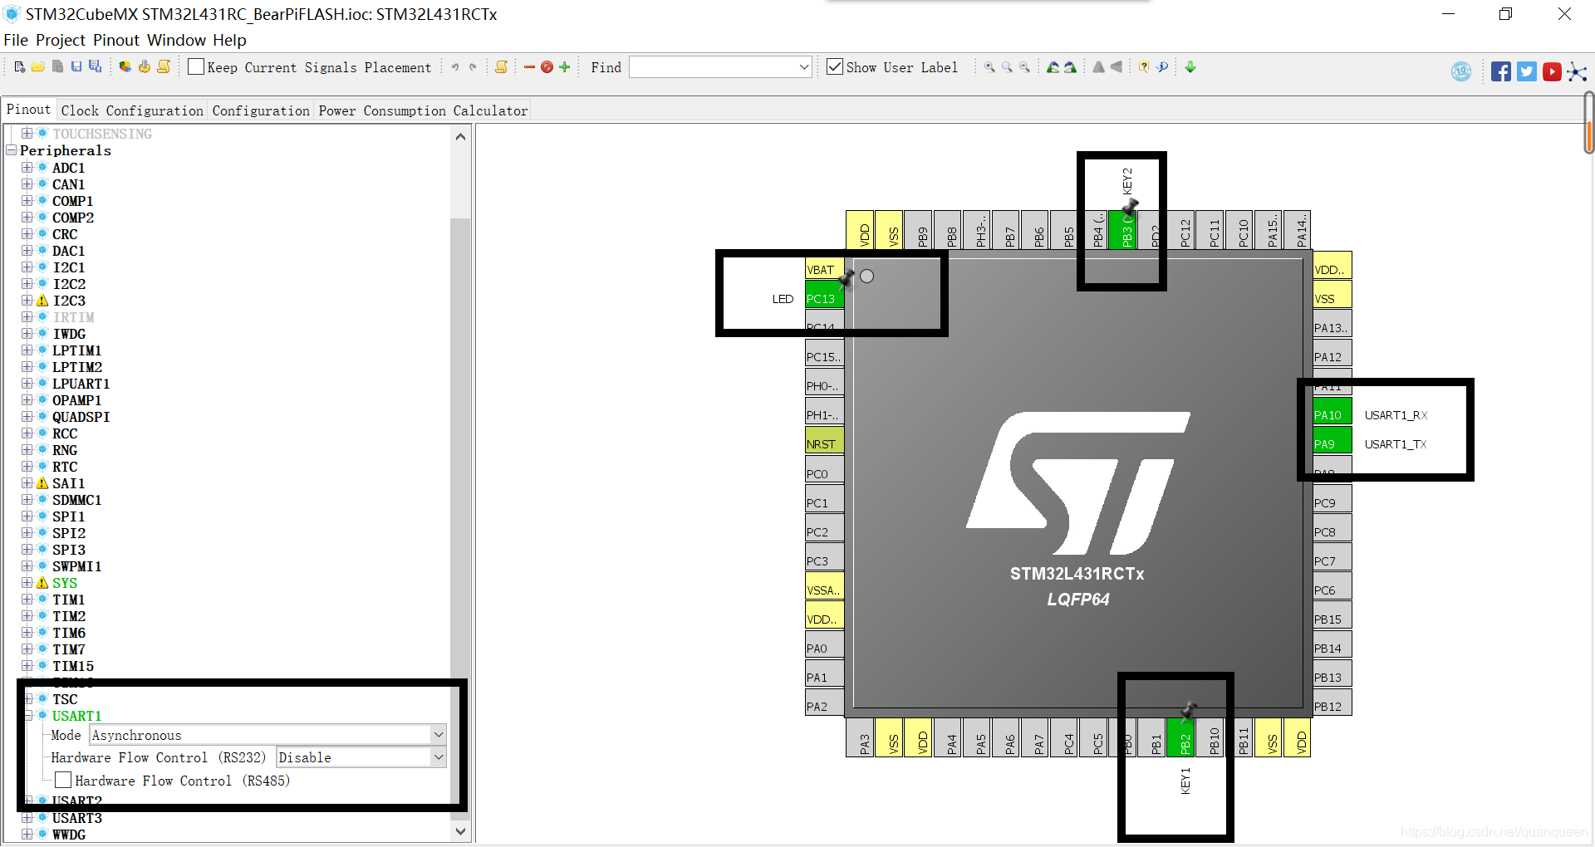
Task: Open the Facebook link icon
Action: click(1500, 72)
